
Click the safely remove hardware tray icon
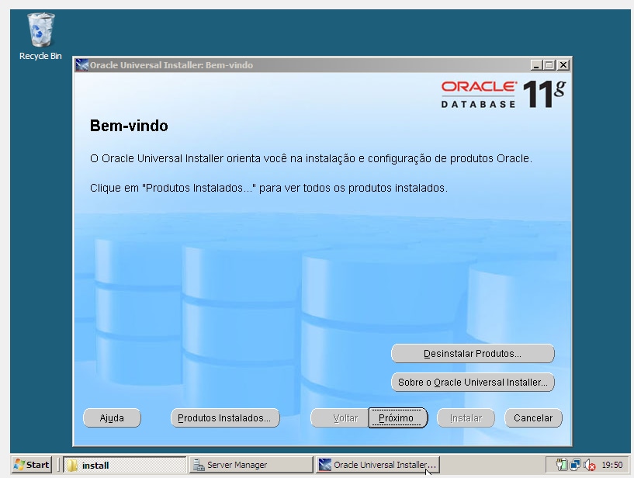point(561,465)
